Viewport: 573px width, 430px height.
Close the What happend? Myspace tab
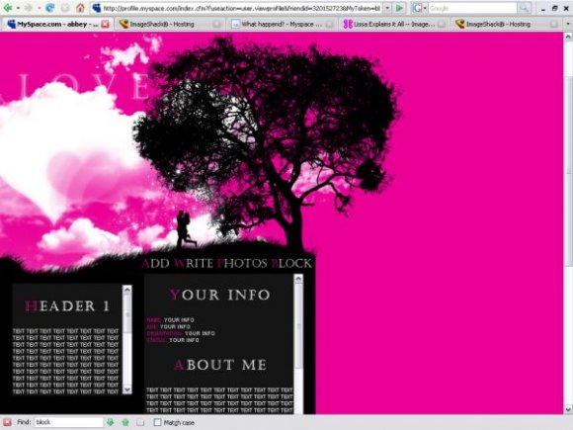pyautogui.click(x=329, y=24)
